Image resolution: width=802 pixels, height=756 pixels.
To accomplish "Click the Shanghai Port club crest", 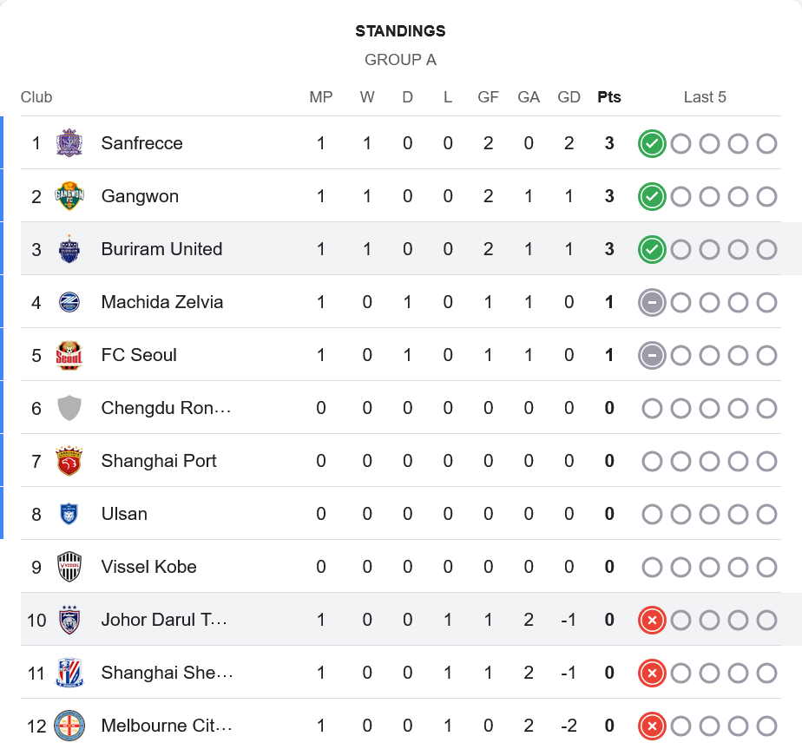I will pyautogui.click(x=69, y=461).
